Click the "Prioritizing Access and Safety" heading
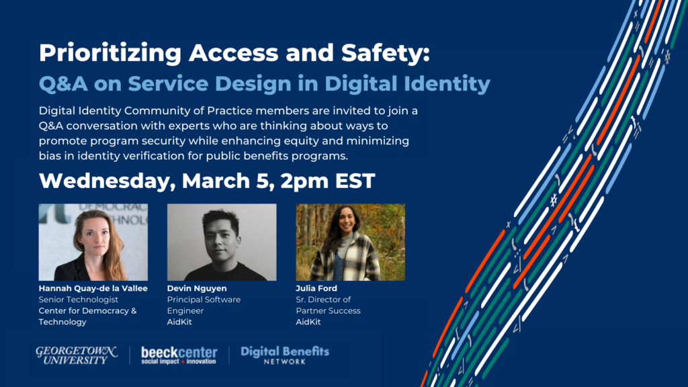Screen dimensions: 688x387 pos(234,53)
